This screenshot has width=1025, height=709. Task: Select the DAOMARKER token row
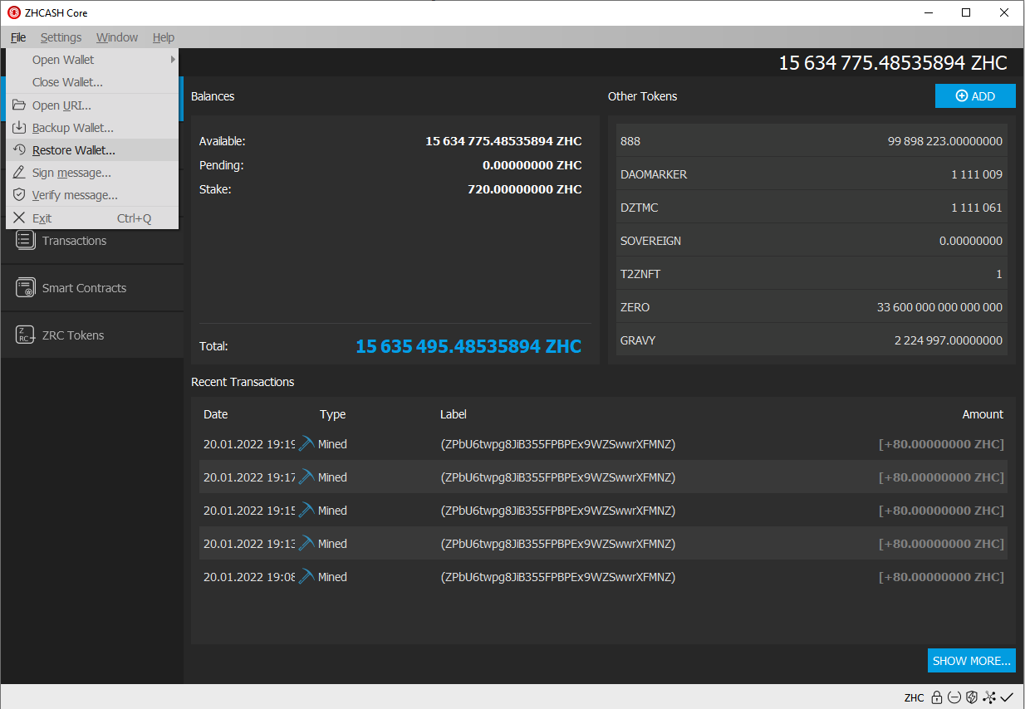pyautogui.click(x=812, y=174)
